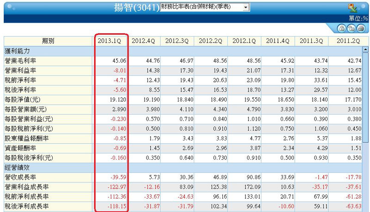This screenshot has height=212, width=370.
Task: Select the 每股營業額(元) row label
Action: (26, 109)
